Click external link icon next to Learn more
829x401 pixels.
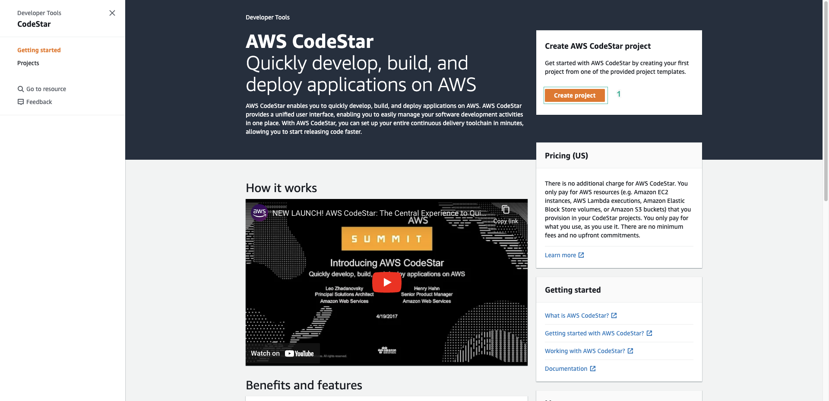point(581,255)
